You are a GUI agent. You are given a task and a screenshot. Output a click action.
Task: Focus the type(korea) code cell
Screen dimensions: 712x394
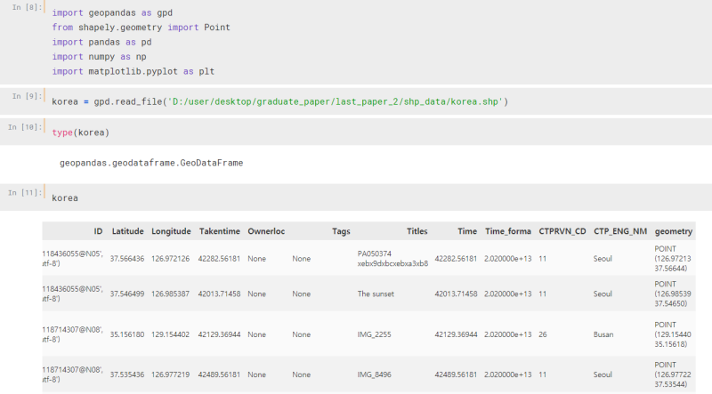click(356, 133)
